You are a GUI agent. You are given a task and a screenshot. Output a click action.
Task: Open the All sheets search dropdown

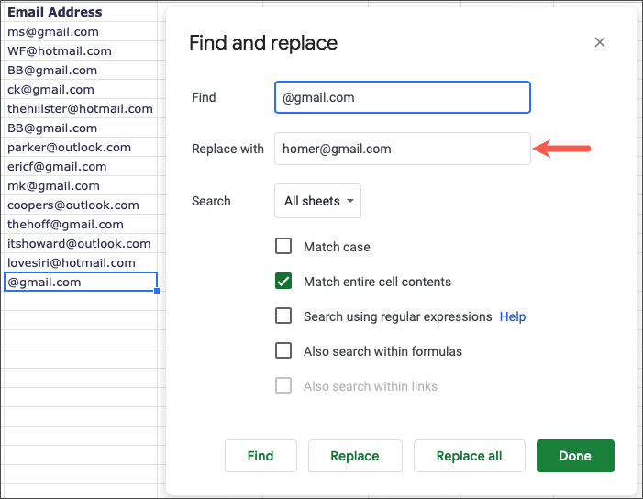(317, 201)
